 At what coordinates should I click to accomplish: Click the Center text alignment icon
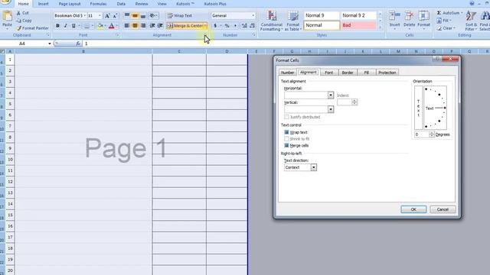pyautogui.click(x=135, y=25)
